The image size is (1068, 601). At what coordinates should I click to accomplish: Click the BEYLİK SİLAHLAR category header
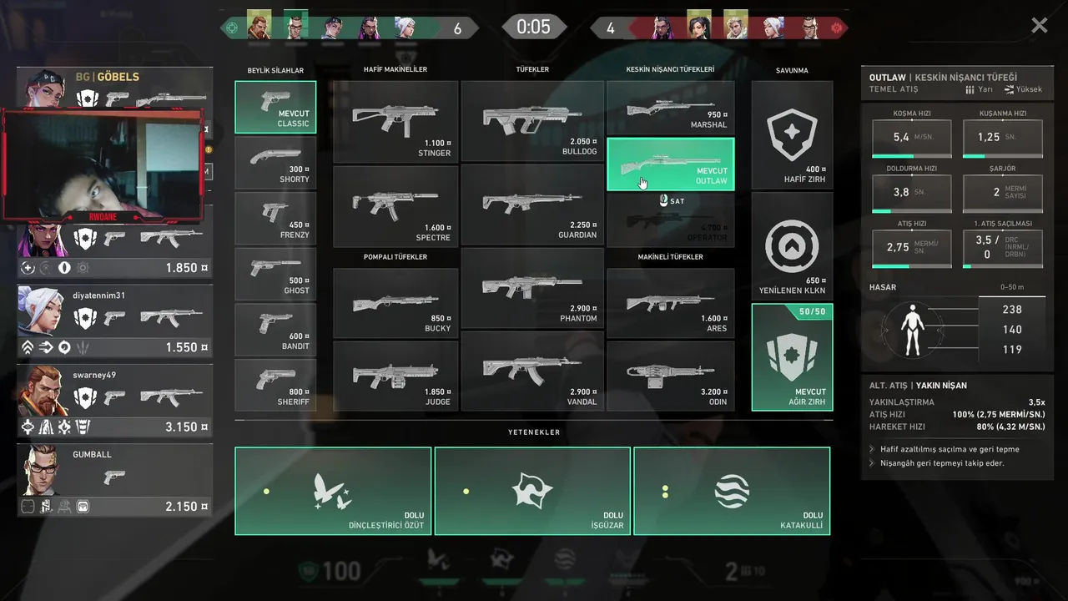(x=275, y=71)
